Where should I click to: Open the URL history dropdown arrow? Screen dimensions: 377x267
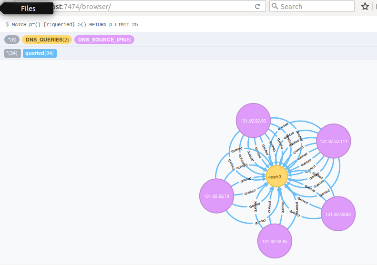[245, 7]
